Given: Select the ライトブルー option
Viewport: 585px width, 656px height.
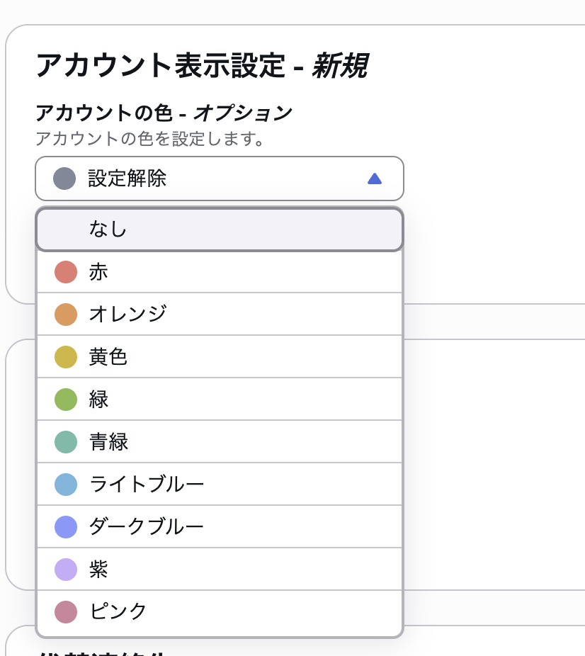Looking at the screenshot, I should point(220,485).
